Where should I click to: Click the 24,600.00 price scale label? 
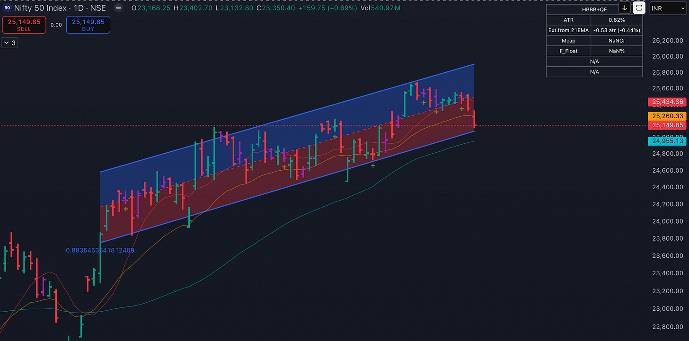coord(667,170)
